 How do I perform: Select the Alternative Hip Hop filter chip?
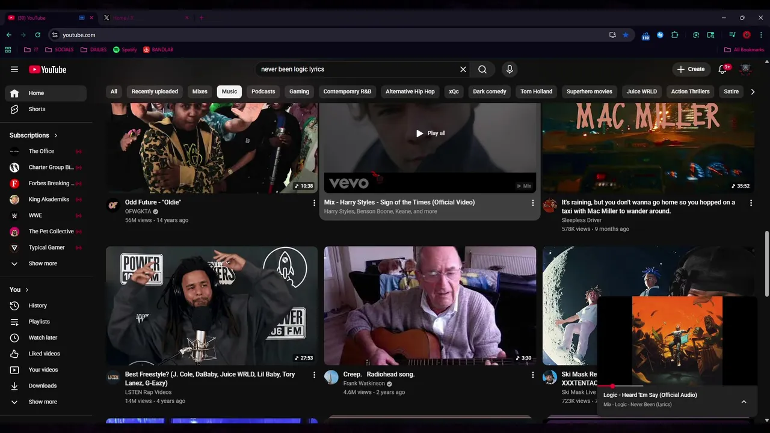pyautogui.click(x=410, y=91)
